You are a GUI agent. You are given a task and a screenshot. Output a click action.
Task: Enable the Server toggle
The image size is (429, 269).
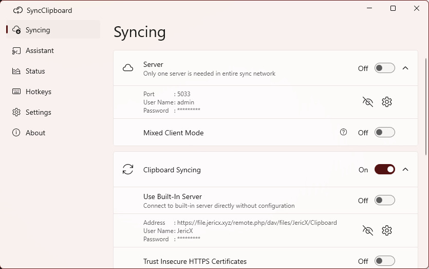click(x=385, y=68)
